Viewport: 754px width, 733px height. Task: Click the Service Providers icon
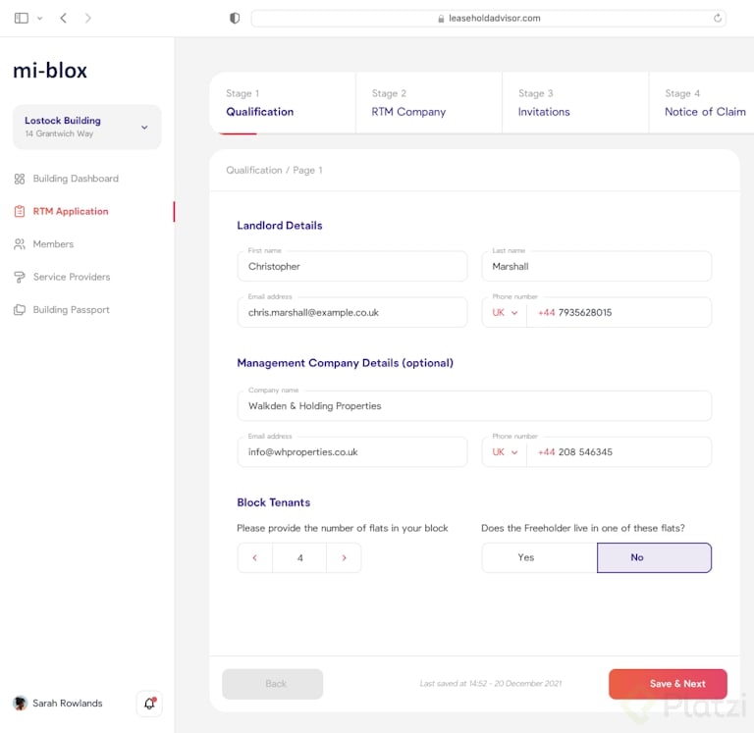coord(20,277)
